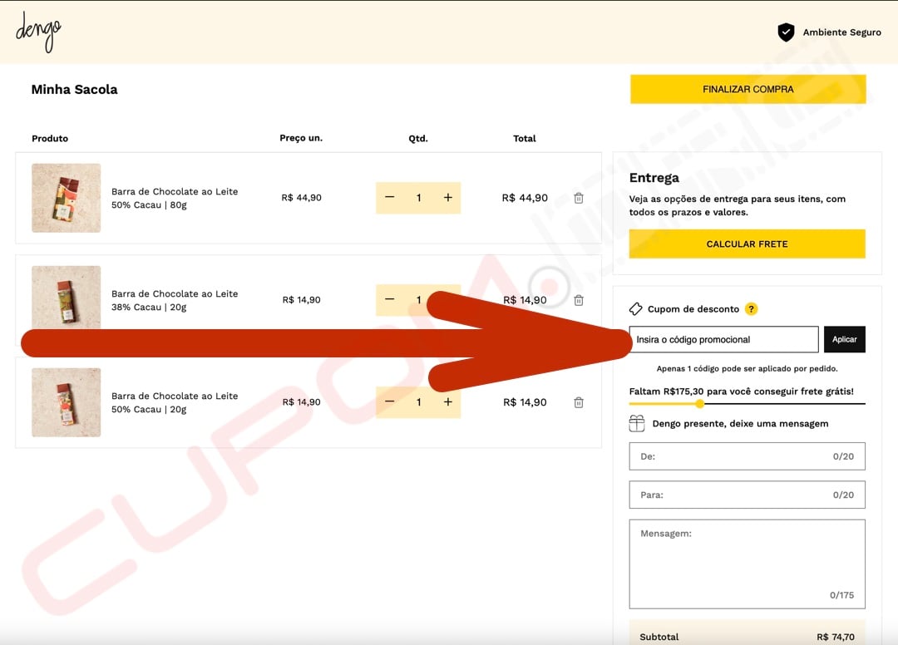This screenshot has height=645, width=898.
Task: Decrease quantity of 38% Cacau 20g bar
Action: 390,299
